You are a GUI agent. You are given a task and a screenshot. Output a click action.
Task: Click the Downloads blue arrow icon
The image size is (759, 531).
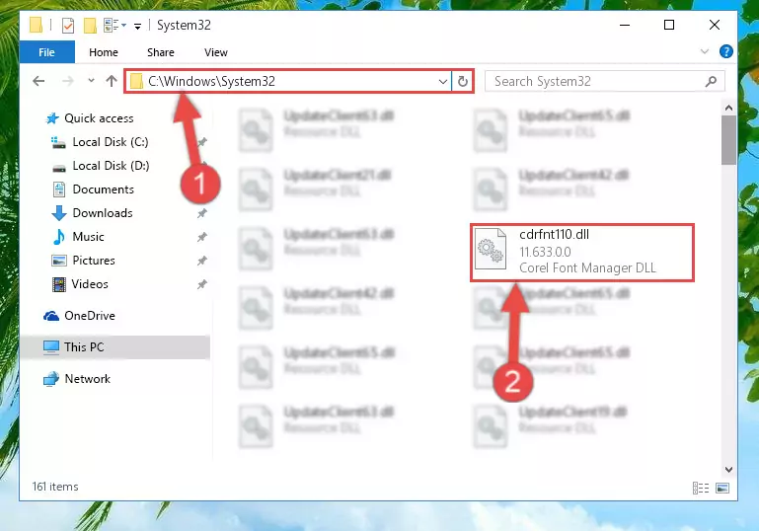[59, 213]
